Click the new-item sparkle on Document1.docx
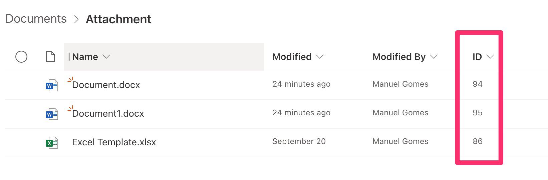The width and height of the screenshot is (548, 180). 70,108
